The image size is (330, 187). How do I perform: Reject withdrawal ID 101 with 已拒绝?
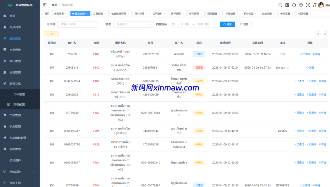(311, 162)
